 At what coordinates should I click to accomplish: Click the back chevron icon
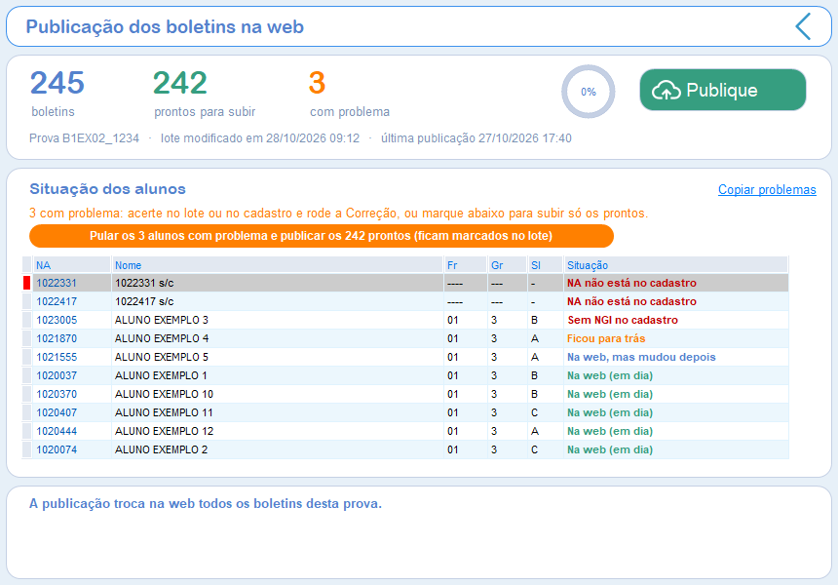pyautogui.click(x=803, y=26)
